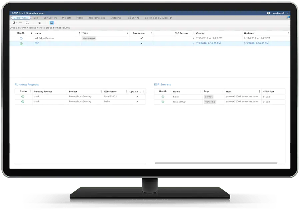
Task: Open the Metering tab
Action: click(116, 18)
